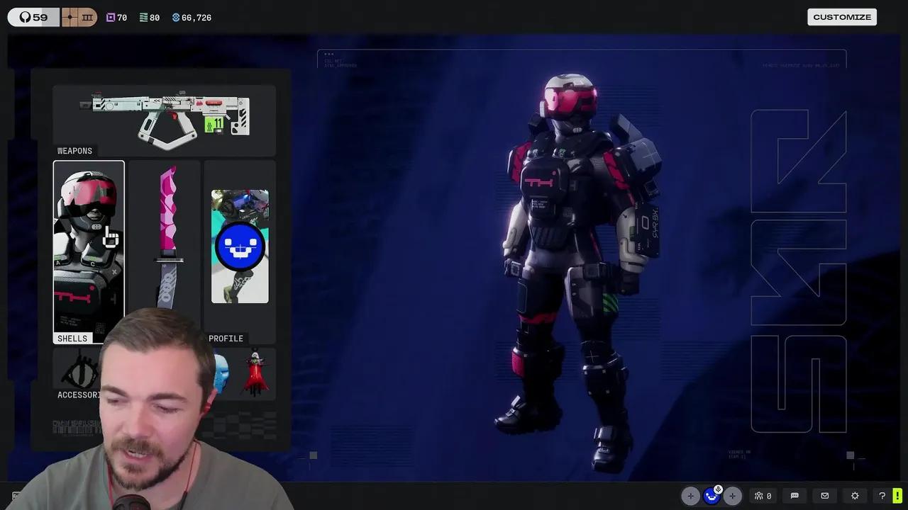Click your blue smiley squad avatar
Screen dimensions: 908x510
712,497
